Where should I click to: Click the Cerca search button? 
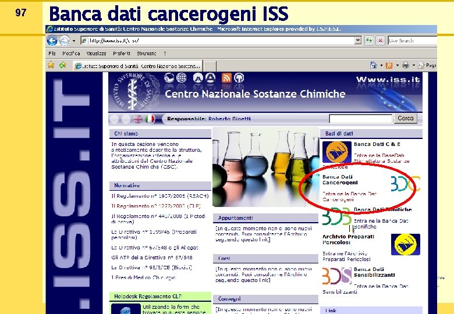(x=405, y=118)
